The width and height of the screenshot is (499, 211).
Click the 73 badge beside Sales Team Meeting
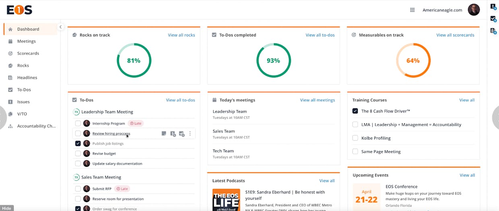pos(76,177)
